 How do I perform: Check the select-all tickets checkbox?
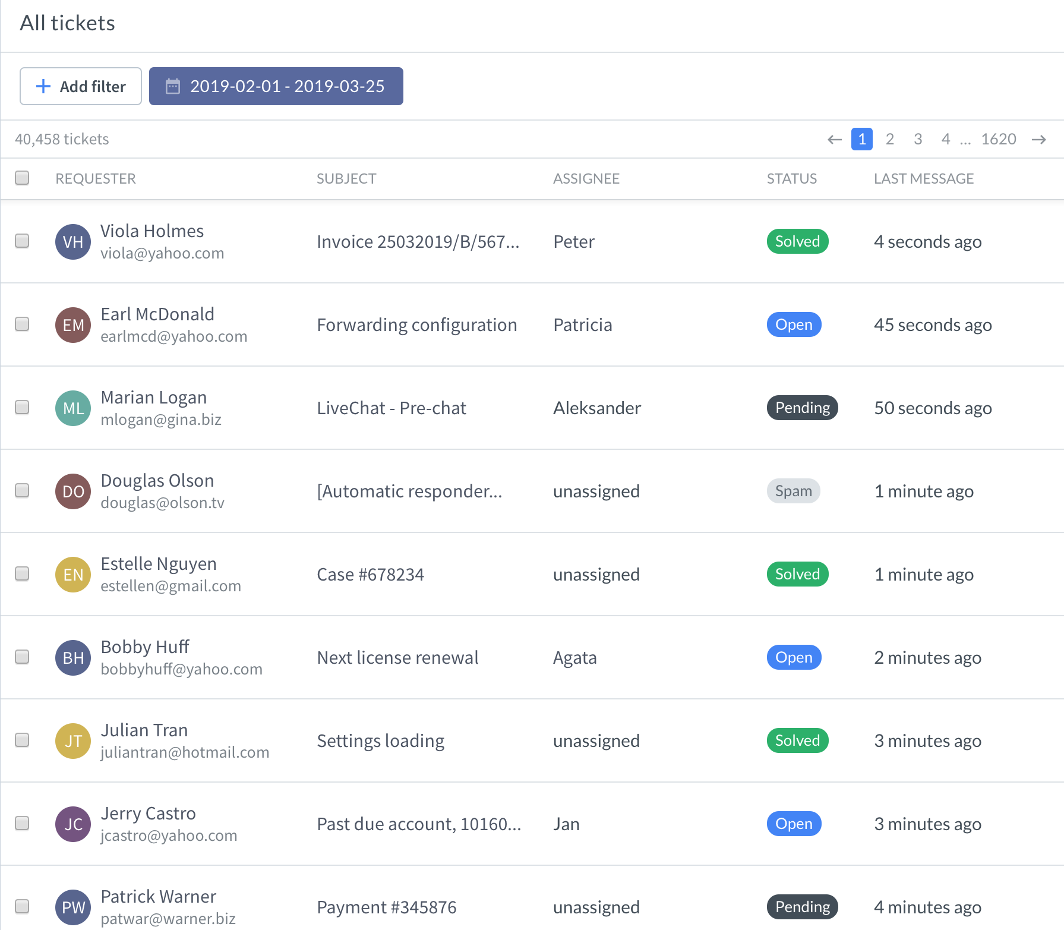(22, 178)
